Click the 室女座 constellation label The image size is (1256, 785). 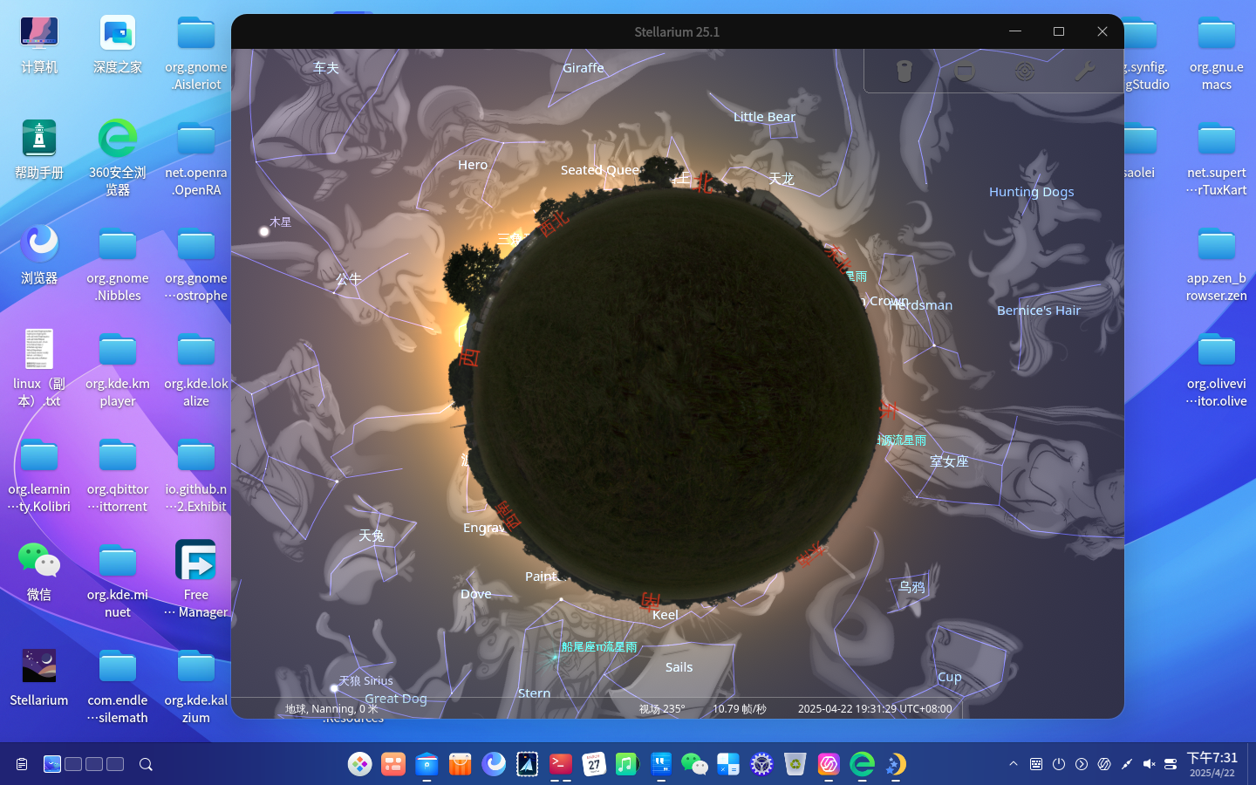pyautogui.click(x=949, y=461)
